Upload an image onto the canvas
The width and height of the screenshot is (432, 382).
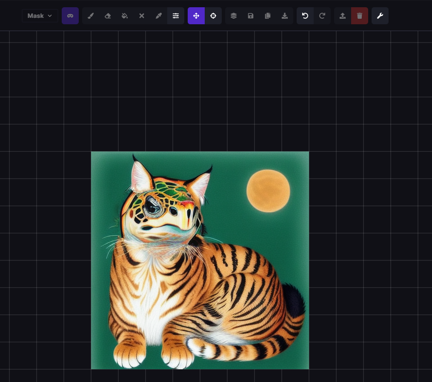pos(343,16)
